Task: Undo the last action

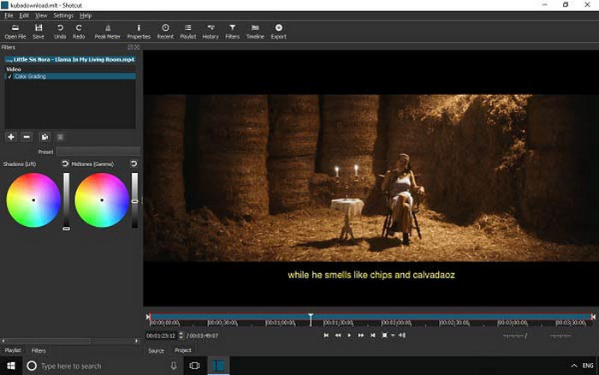Action: pos(60,32)
